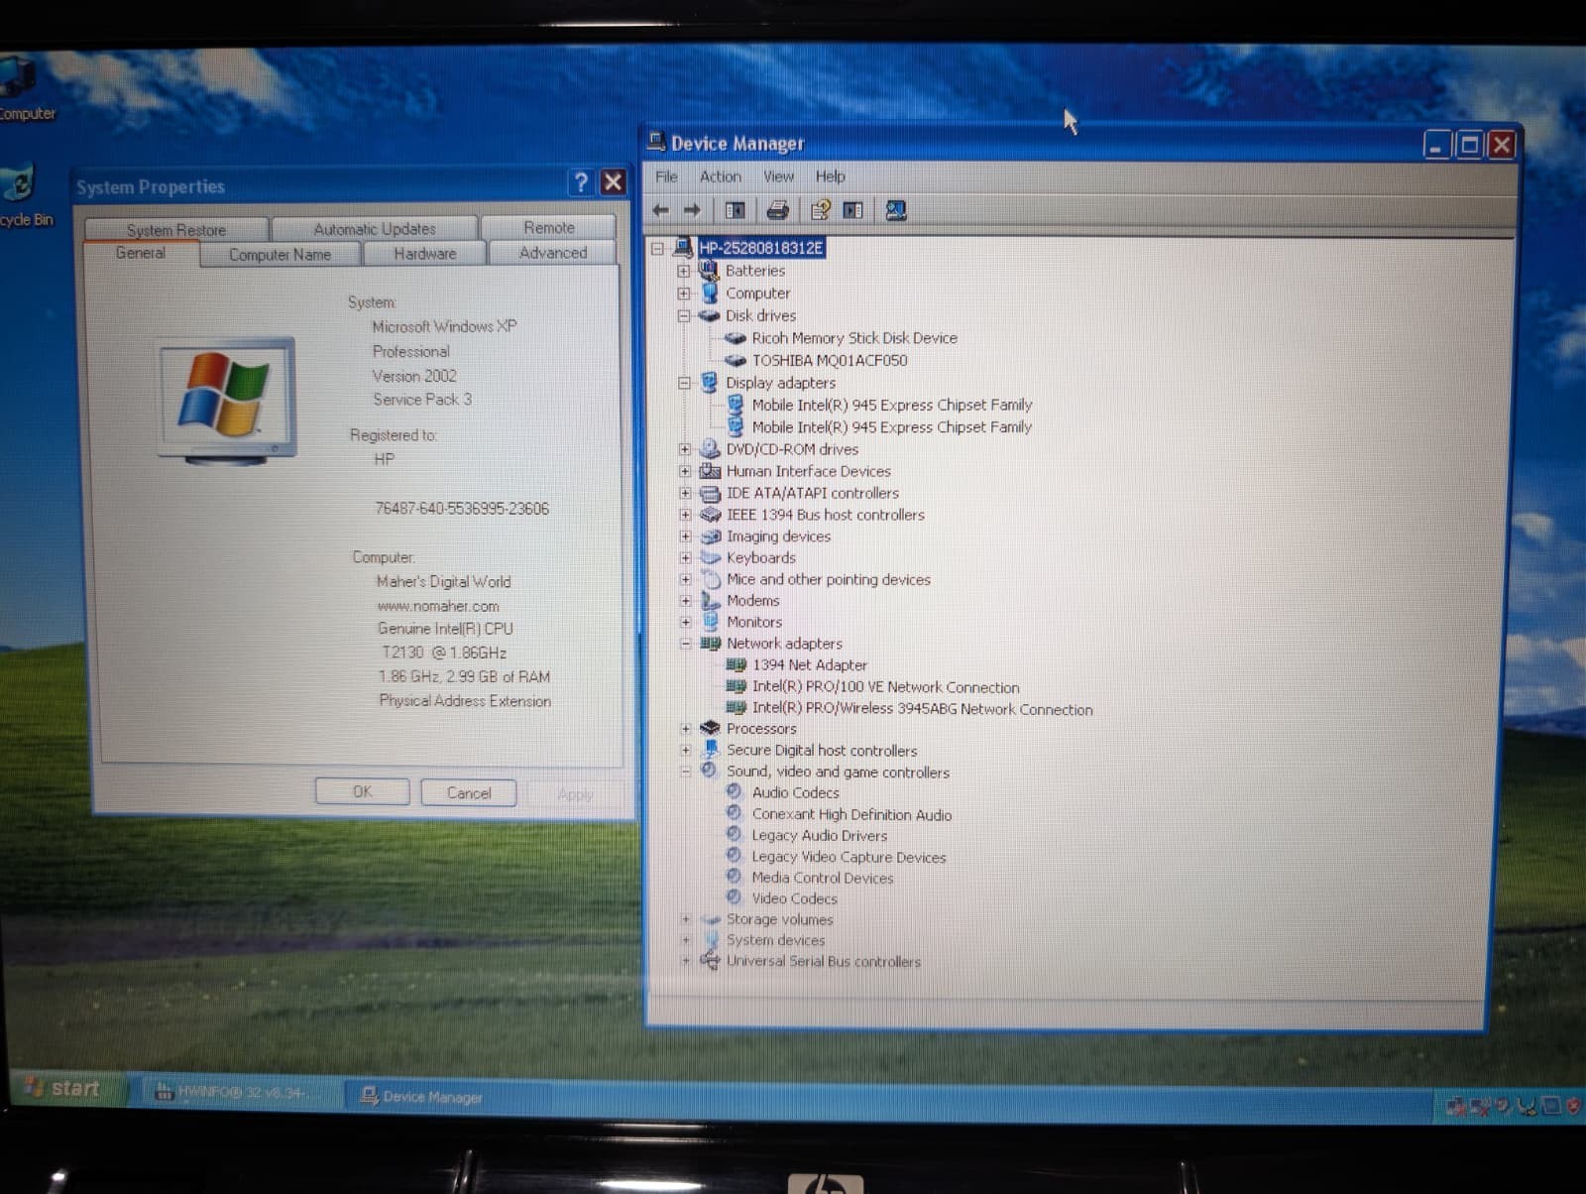
Task: Click the Imaging devices category icon
Action: coord(710,537)
